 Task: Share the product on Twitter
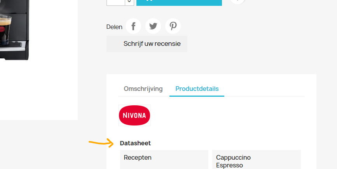[x=153, y=26]
